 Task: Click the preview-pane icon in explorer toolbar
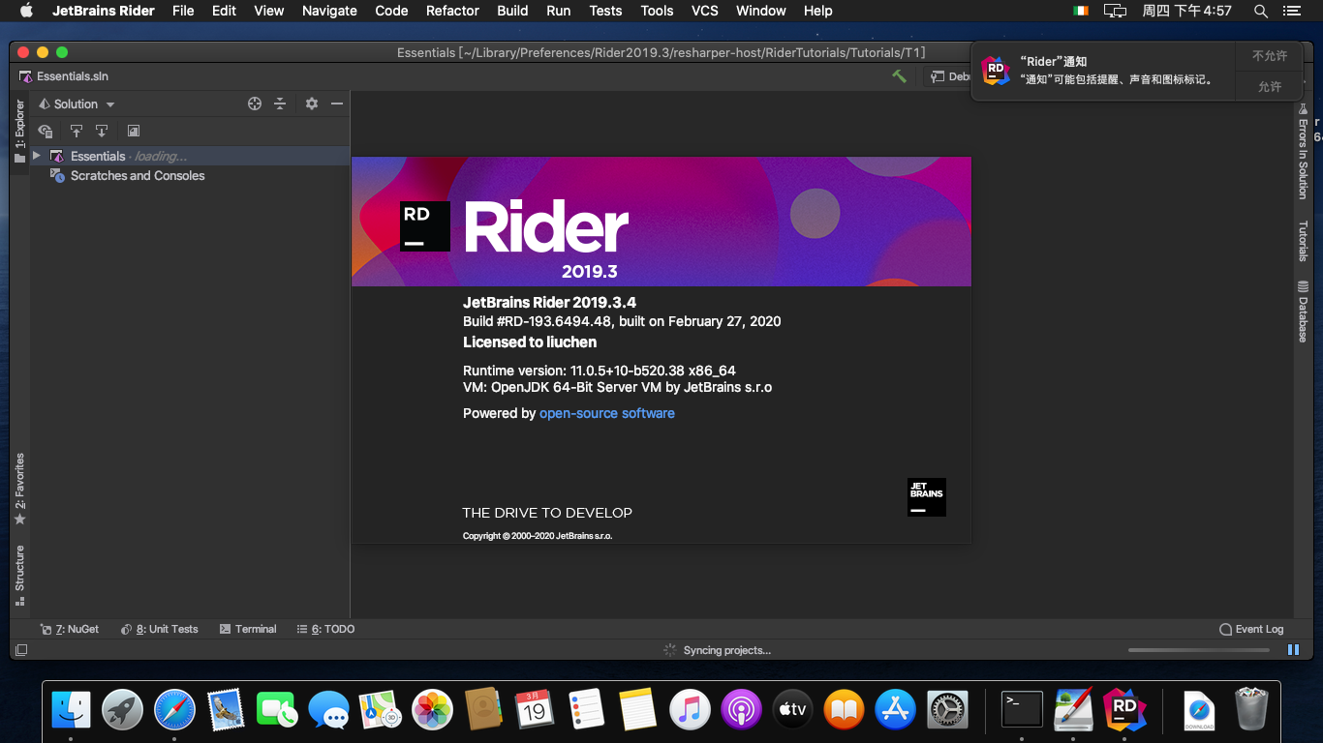pyautogui.click(x=134, y=131)
